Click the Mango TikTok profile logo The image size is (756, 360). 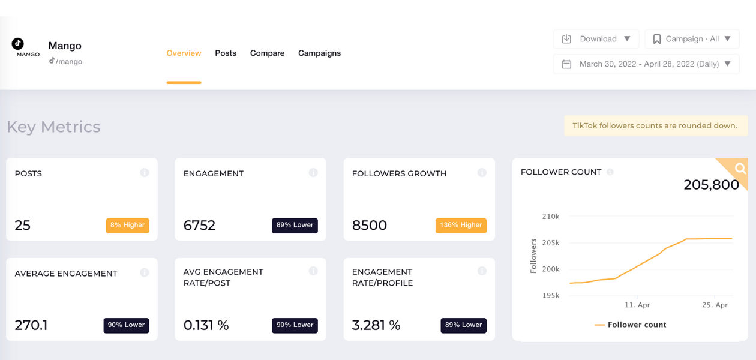coord(25,47)
